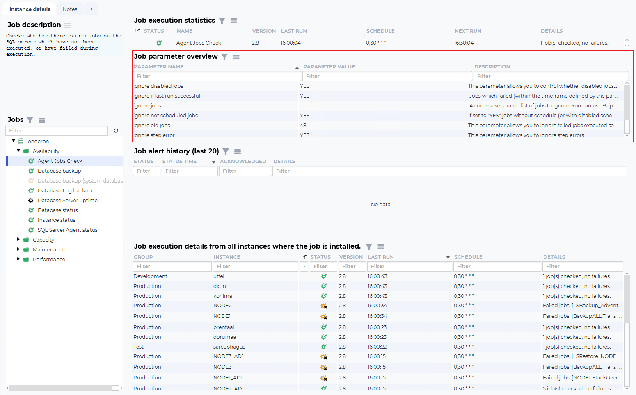Open the hamburger menu beside Job alert history
Viewport: 636px width, 395px height.
point(238,152)
